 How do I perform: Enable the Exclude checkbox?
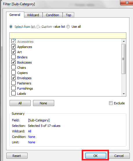(111, 103)
